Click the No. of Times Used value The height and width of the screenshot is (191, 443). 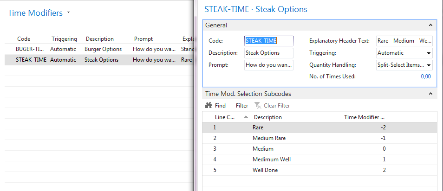tap(425, 76)
